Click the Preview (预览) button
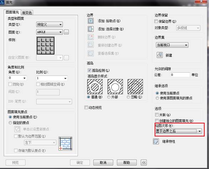This screenshot has width=209, height=169. (x=15, y=163)
